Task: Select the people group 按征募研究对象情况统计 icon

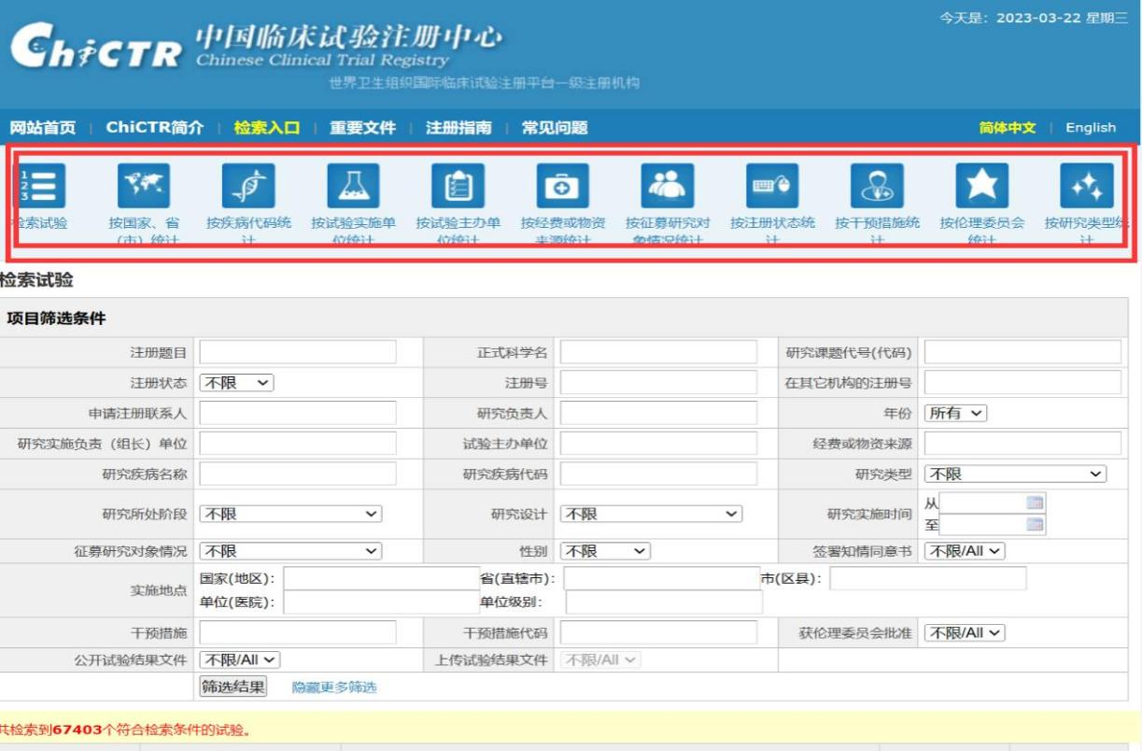Action: click(668, 186)
